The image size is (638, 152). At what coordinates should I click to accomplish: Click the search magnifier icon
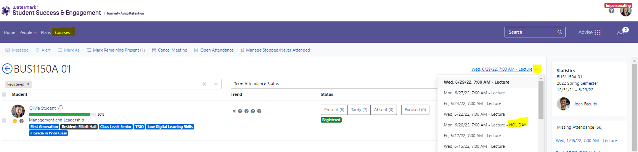pyautogui.click(x=560, y=32)
